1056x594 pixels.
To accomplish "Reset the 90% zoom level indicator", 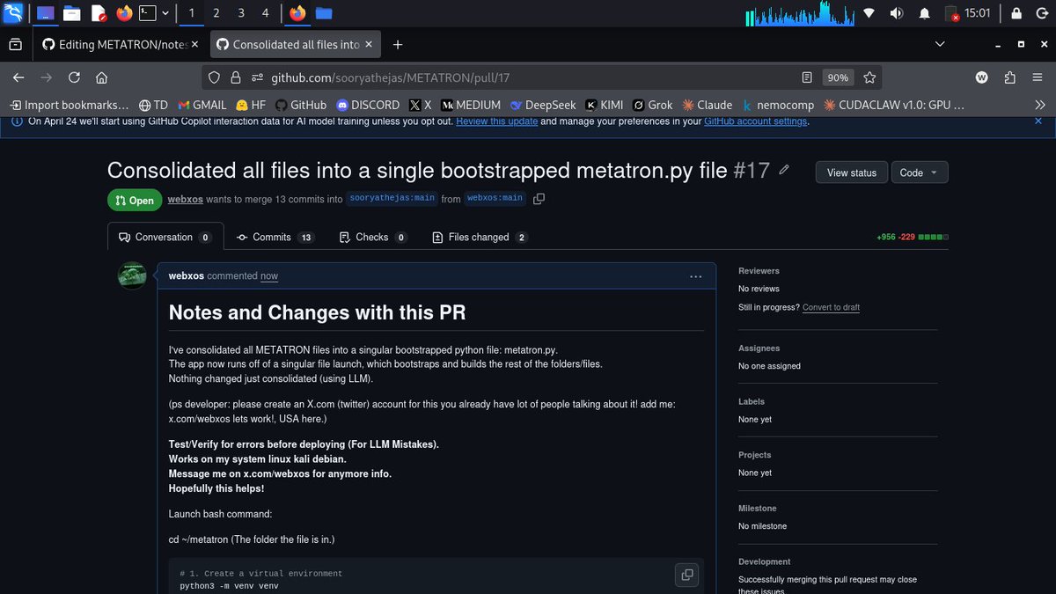I will coord(838,77).
